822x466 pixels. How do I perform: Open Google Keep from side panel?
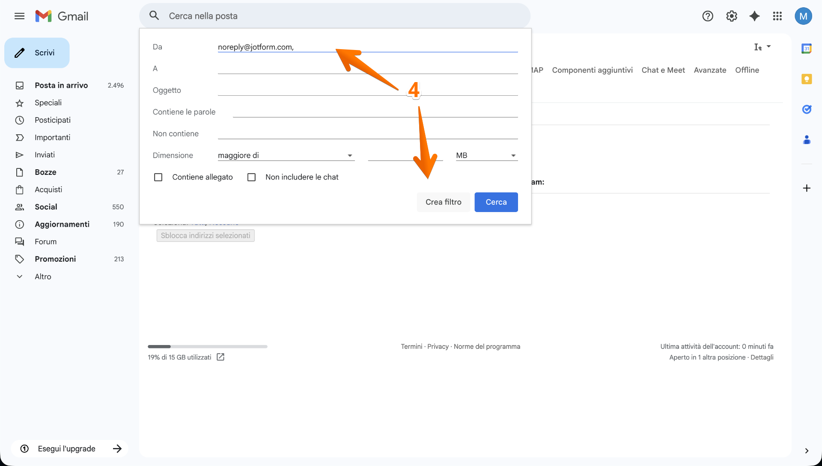point(807,79)
